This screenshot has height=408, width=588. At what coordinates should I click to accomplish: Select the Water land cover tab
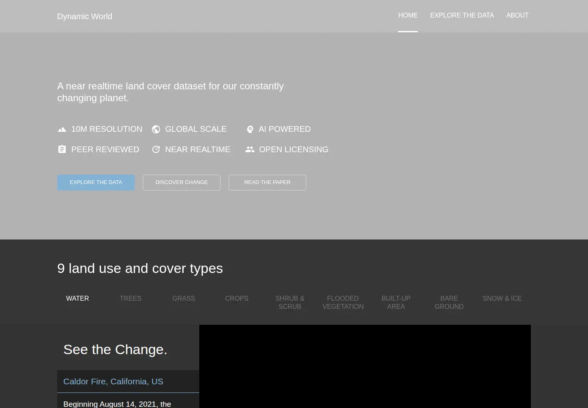pos(78,299)
